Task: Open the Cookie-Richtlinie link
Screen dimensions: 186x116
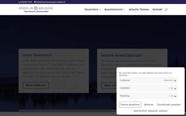Action: [x=140, y=111]
